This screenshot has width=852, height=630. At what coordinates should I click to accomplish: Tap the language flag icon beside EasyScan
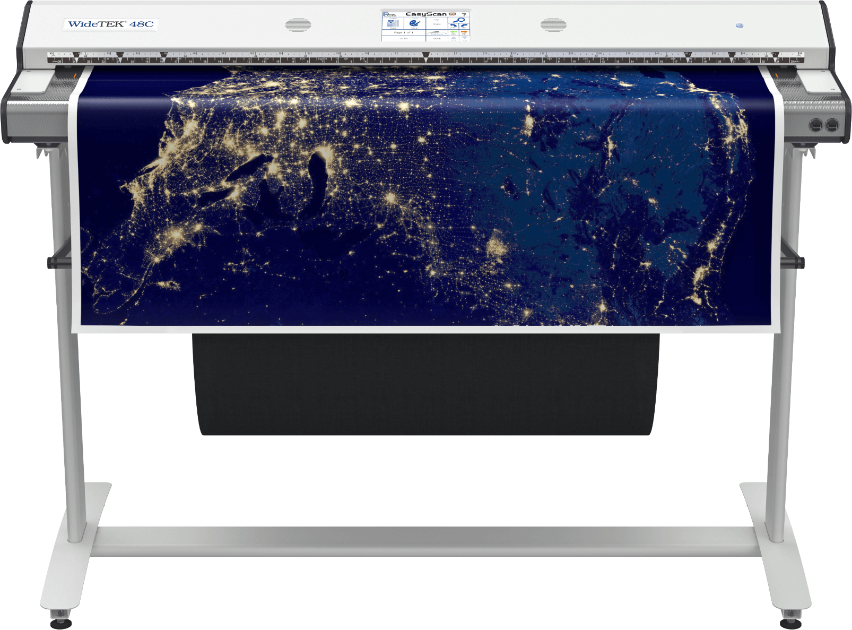coord(452,14)
